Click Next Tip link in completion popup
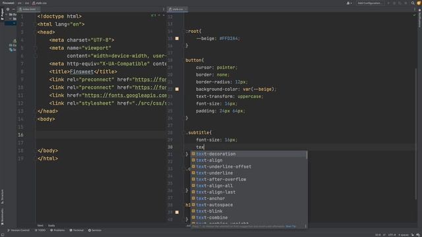Screen dimensions: 422x237 point(291,226)
